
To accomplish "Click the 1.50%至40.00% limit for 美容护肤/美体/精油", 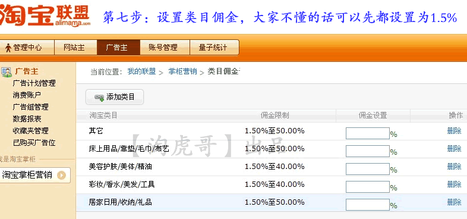I will [274, 167].
